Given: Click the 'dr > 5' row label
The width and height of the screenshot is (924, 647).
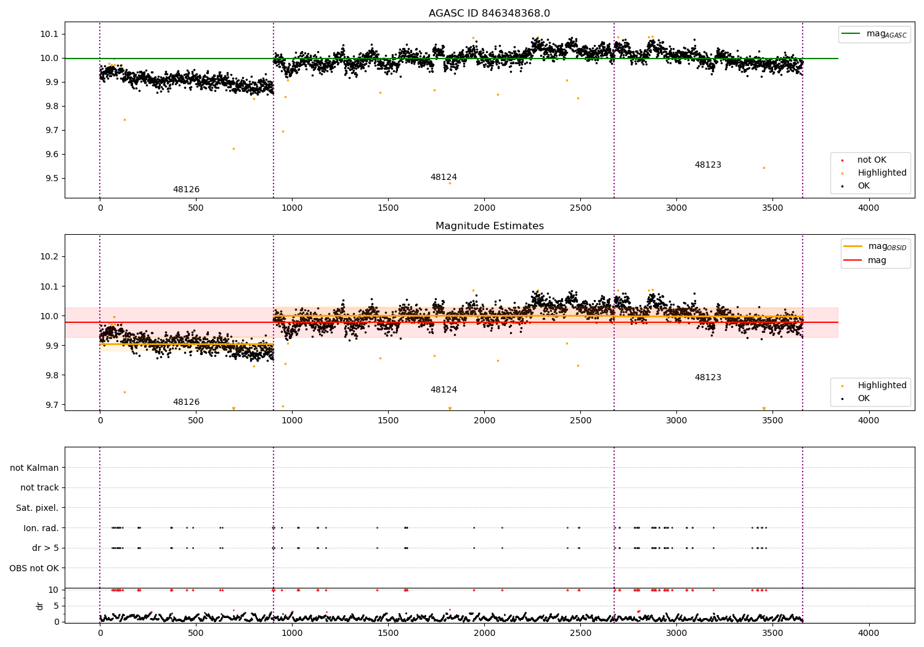Looking at the screenshot, I should [46, 548].
